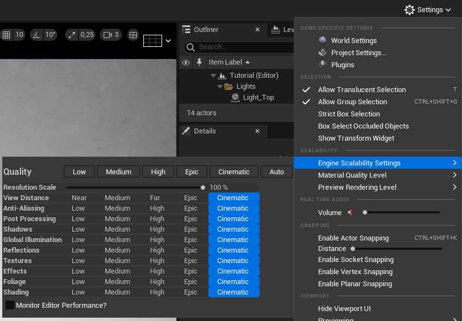
Task: Toggle Enable Planar Snapping
Action: click(x=378, y=284)
